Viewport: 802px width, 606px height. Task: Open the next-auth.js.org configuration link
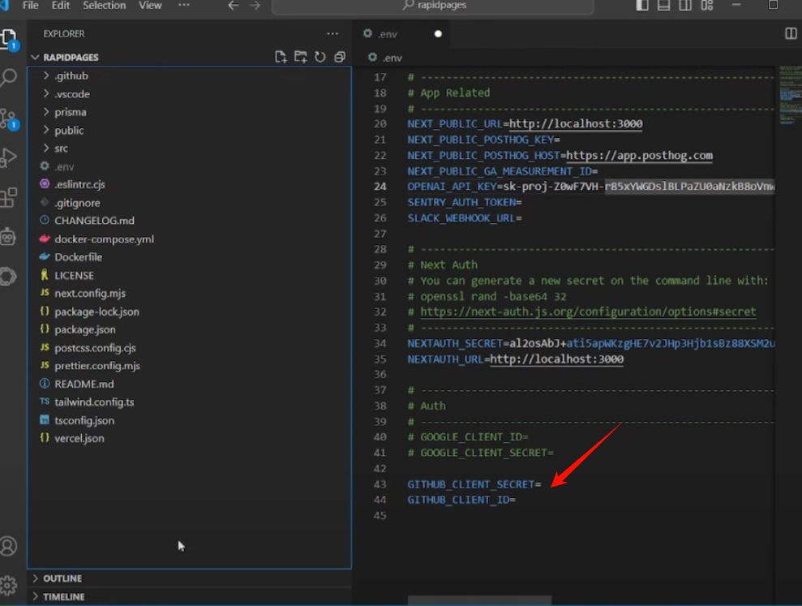coord(588,312)
